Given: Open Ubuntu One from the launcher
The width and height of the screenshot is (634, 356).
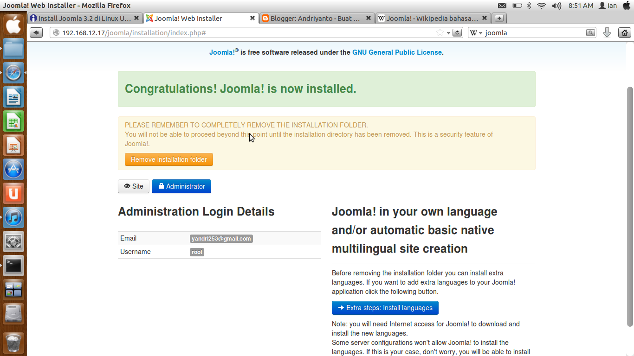Looking at the screenshot, I should point(13,193).
